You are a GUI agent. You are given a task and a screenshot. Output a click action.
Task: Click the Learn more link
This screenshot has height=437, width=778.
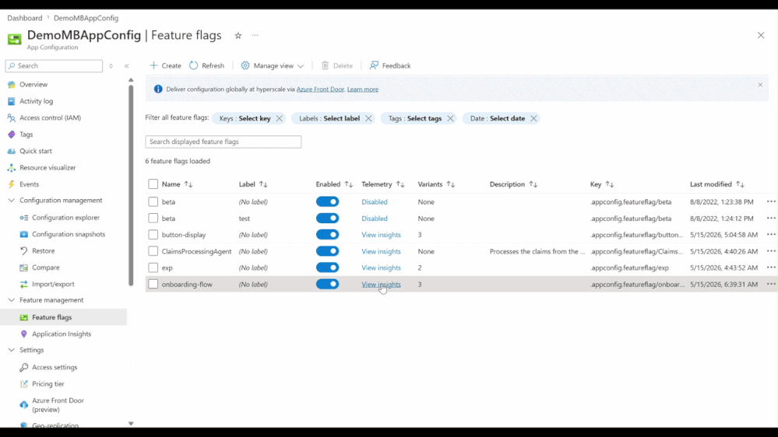pos(363,89)
